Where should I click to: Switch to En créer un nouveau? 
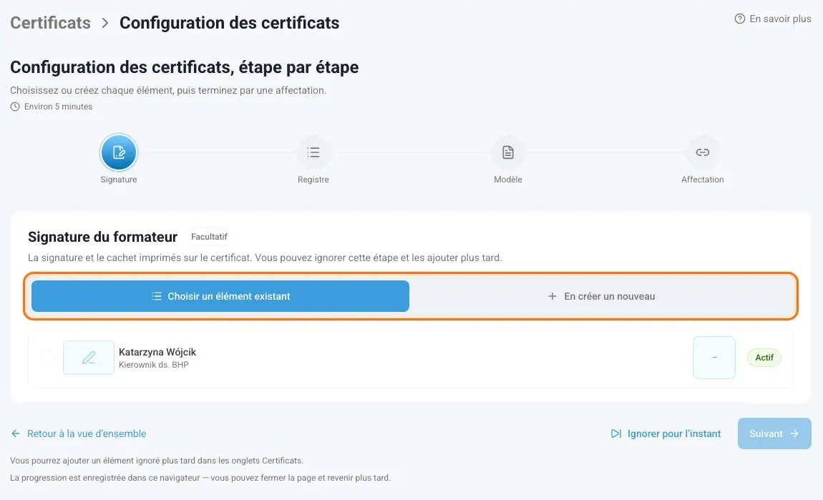click(601, 296)
